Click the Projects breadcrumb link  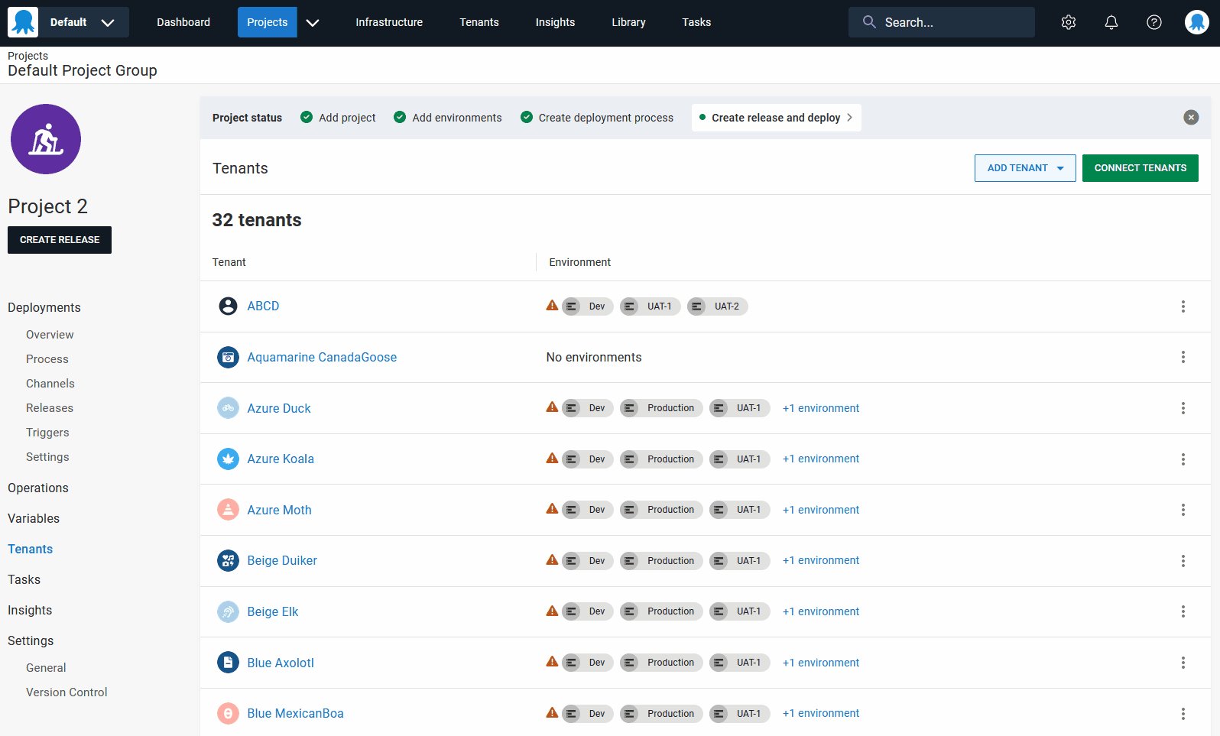(x=28, y=56)
